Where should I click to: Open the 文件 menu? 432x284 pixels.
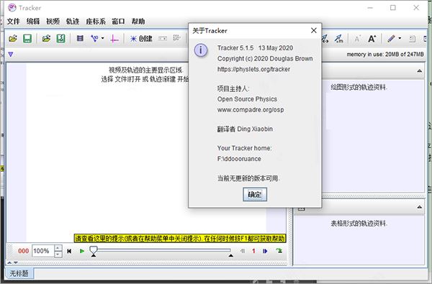(13, 22)
